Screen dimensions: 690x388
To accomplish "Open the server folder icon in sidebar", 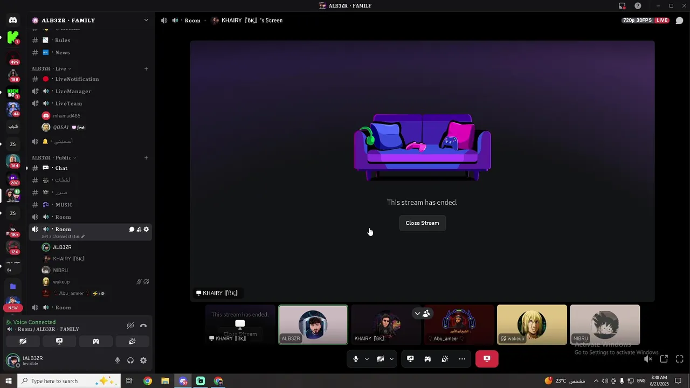I will click(x=13, y=286).
